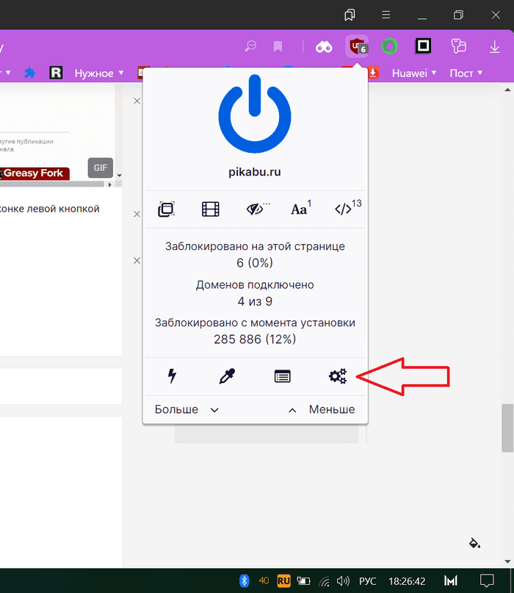514x593 pixels.
Task: Open Wi-Fi network tray icon
Action: tap(324, 581)
